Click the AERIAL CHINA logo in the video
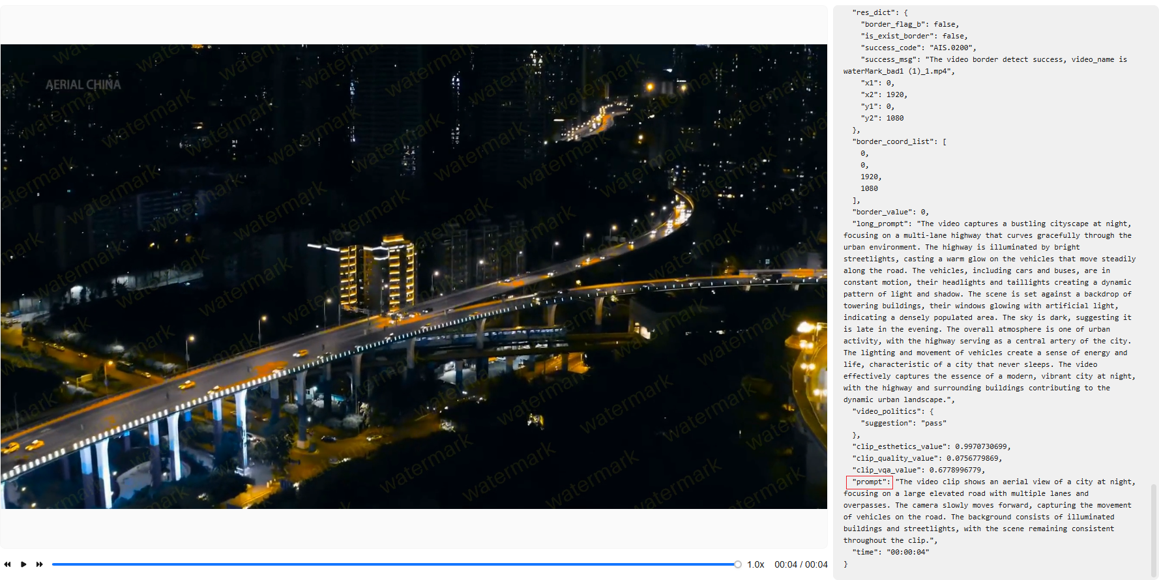The width and height of the screenshot is (1159, 580). (83, 85)
